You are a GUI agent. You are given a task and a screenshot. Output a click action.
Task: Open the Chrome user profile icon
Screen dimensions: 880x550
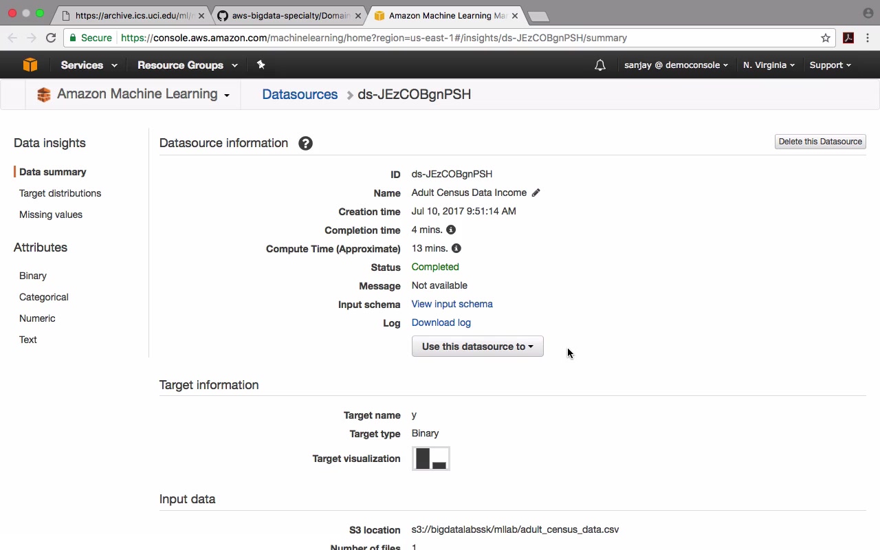[x=868, y=13]
